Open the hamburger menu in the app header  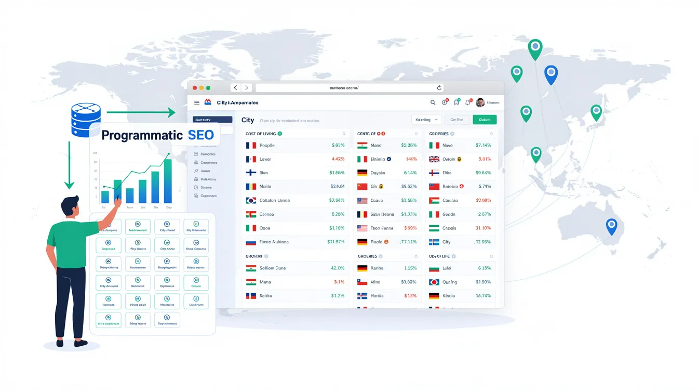point(197,103)
